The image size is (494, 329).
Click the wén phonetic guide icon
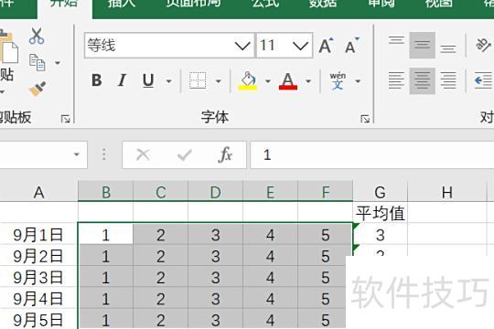coord(338,80)
